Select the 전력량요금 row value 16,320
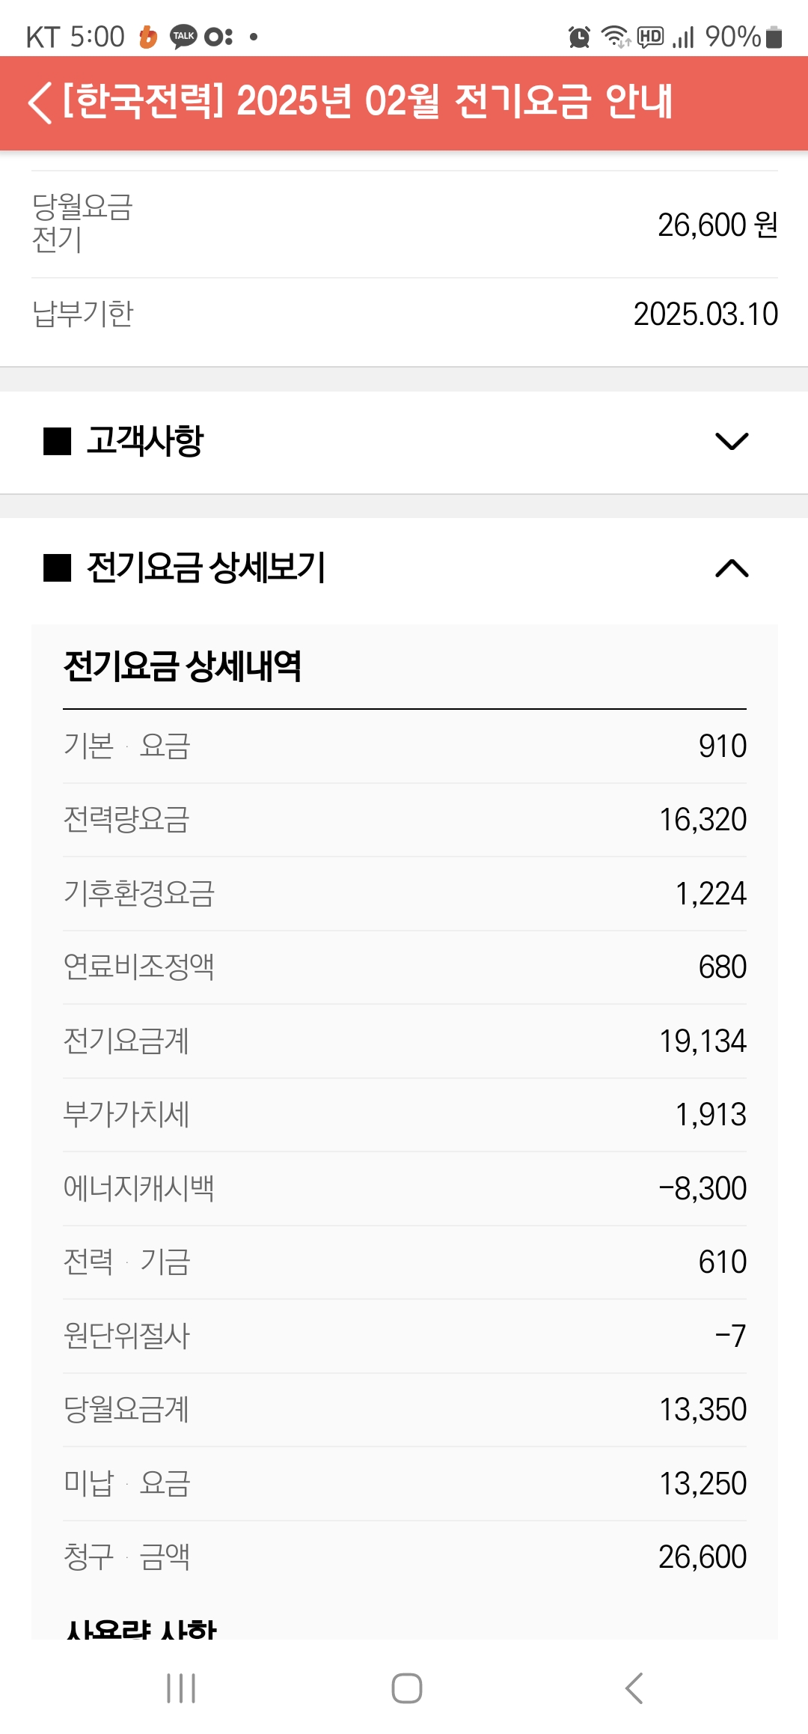This screenshot has height=1734, width=808. 703,820
